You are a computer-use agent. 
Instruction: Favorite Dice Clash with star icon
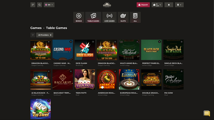[x=93, y=42]
